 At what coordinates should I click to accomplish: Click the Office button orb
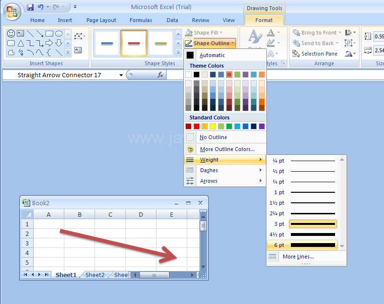[12, 12]
